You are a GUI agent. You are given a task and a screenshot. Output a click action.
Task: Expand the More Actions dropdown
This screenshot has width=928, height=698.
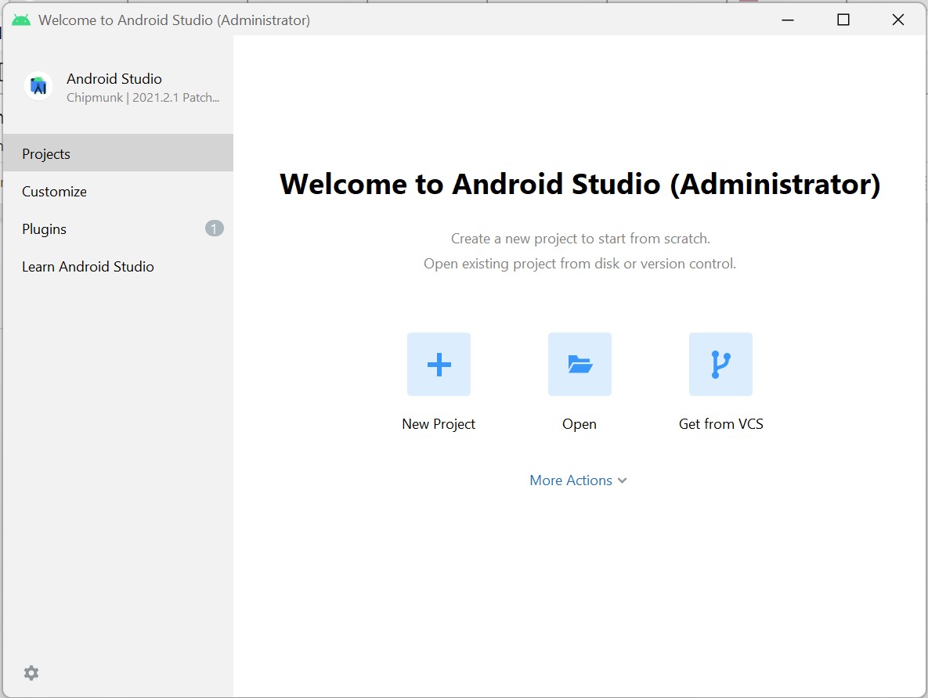pos(579,480)
